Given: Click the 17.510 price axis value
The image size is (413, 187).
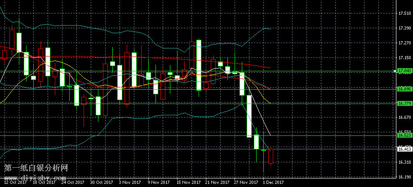Looking at the screenshot, I should (x=404, y=13).
